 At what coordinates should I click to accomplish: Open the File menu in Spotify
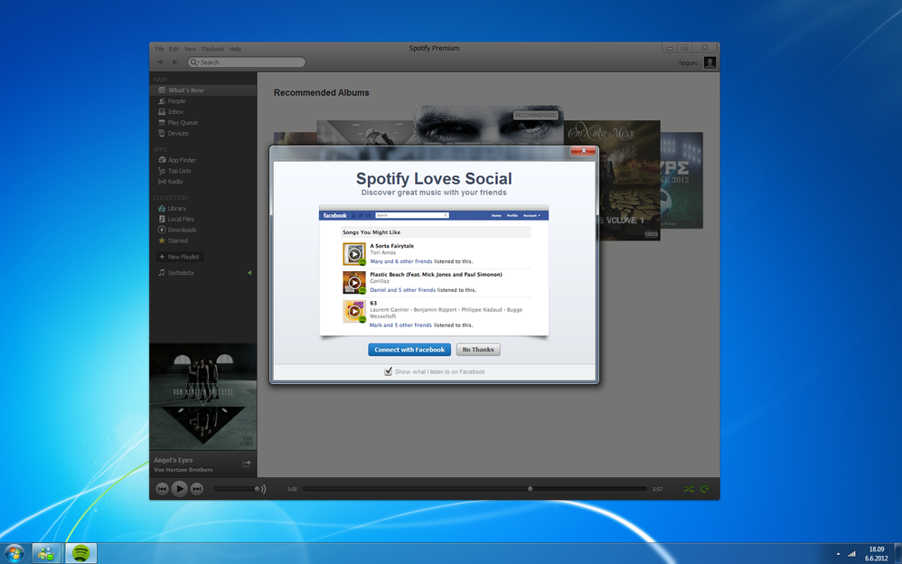tap(159, 49)
